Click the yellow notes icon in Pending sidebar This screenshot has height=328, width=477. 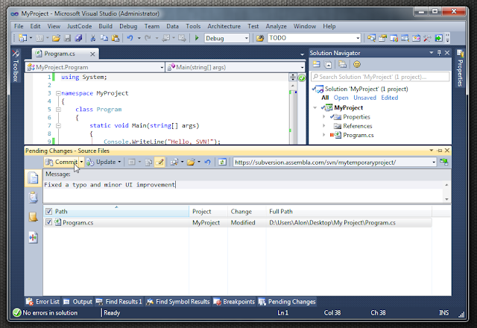33,217
